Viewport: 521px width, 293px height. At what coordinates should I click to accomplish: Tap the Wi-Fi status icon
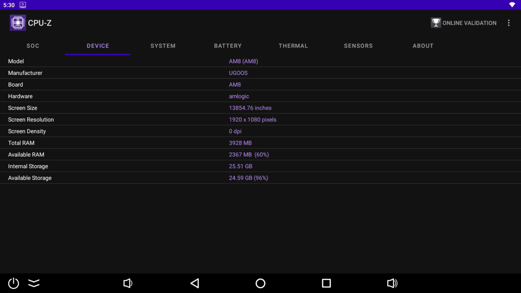(x=512, y=5)
